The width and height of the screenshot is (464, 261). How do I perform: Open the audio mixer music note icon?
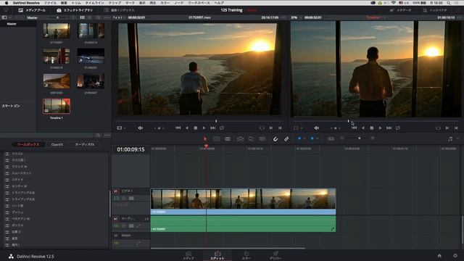tap(450, 138)
